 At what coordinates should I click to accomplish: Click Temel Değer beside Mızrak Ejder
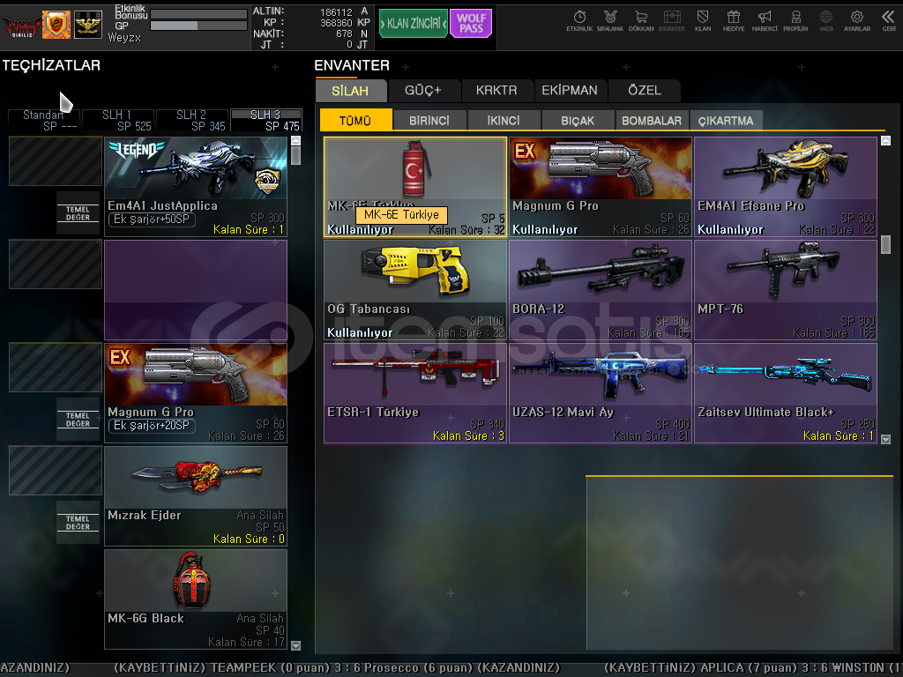click(78, 522)
